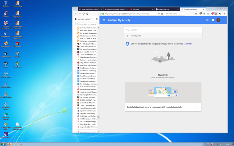The image size is (234, 146).
Task: Open the Corbeille recycle bin
Action: click(6, 4)
